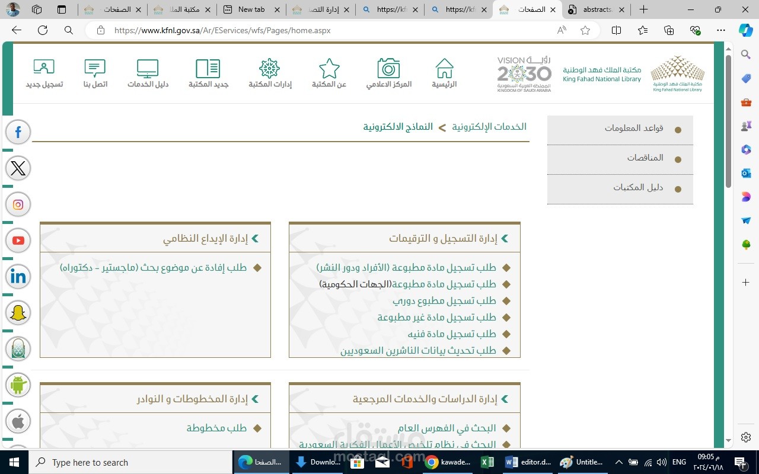Open طلب تسجيل مادة غير مطبوعة link

[x=437, y=318]
